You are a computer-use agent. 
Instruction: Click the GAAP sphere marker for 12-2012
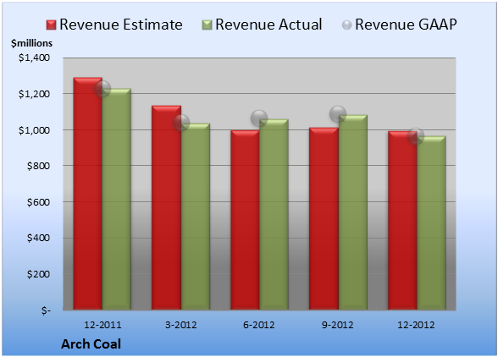pos(416,136)
